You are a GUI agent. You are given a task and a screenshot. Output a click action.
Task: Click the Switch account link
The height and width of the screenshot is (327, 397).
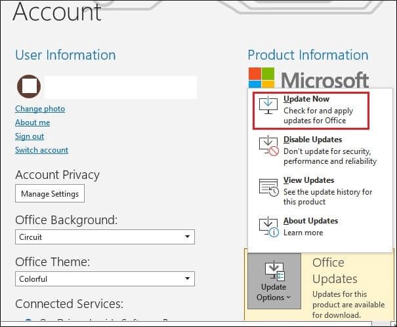click(x=41, y=150)
